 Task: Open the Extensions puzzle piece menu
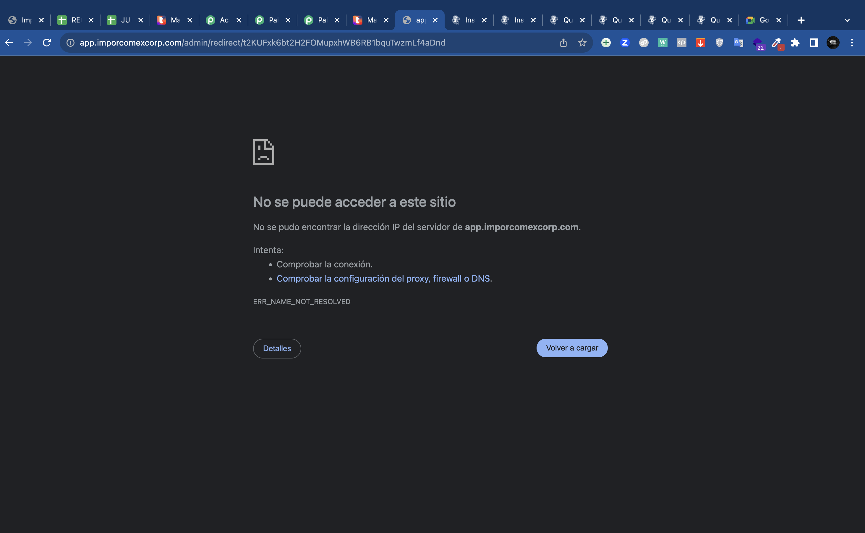click(x=795, y=43)
